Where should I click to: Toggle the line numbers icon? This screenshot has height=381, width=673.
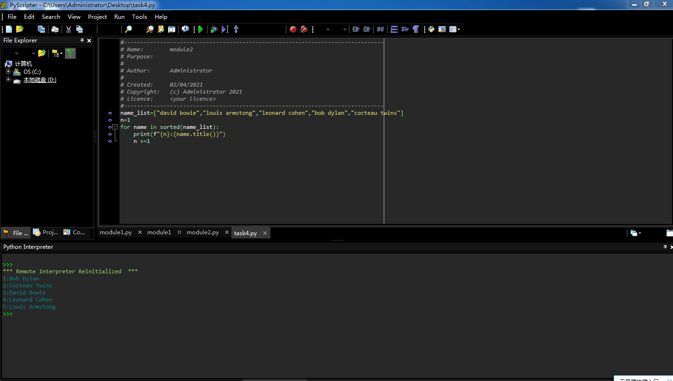394,29
